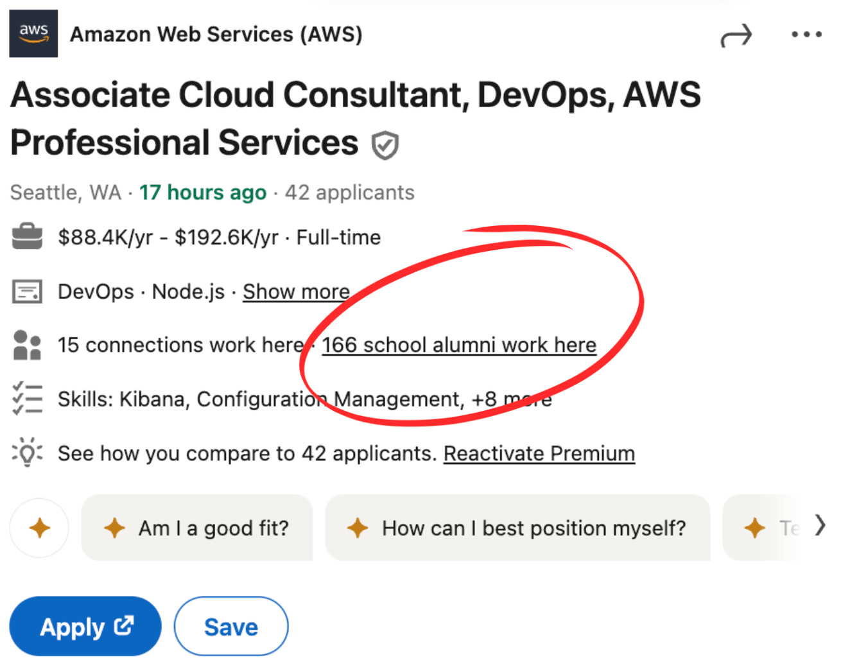Click the briefcase salary icon
841x669 pixels.
(27, 236)
